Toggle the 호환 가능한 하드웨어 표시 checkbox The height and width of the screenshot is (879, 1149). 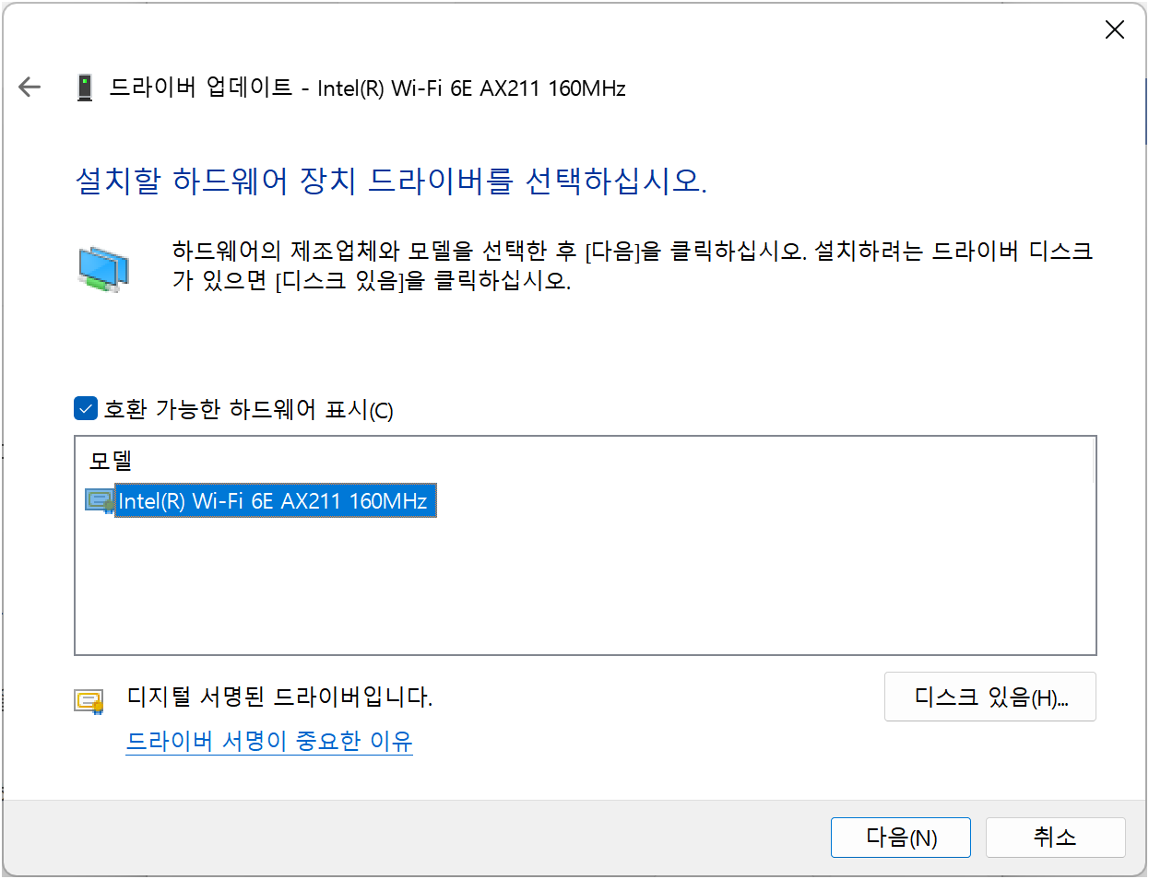coord(86,408)
